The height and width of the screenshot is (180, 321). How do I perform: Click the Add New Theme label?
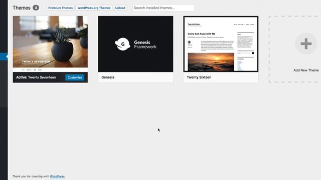(x=306, y=70)
